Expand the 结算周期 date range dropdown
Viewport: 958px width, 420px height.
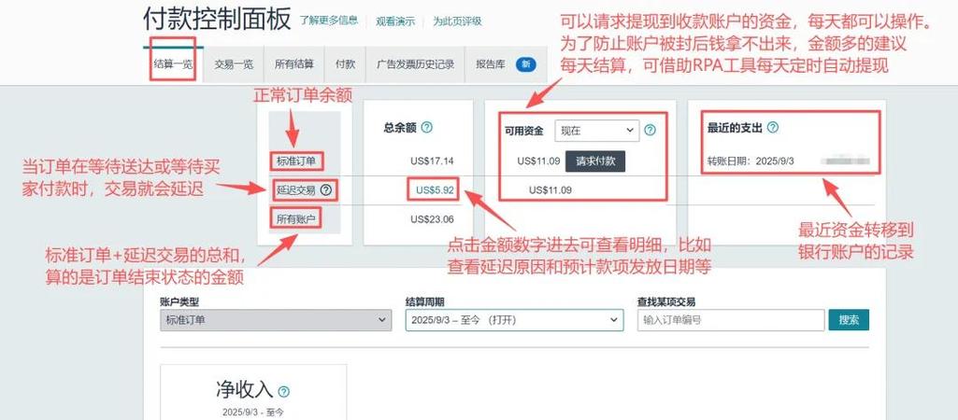(x=514, y=320)
